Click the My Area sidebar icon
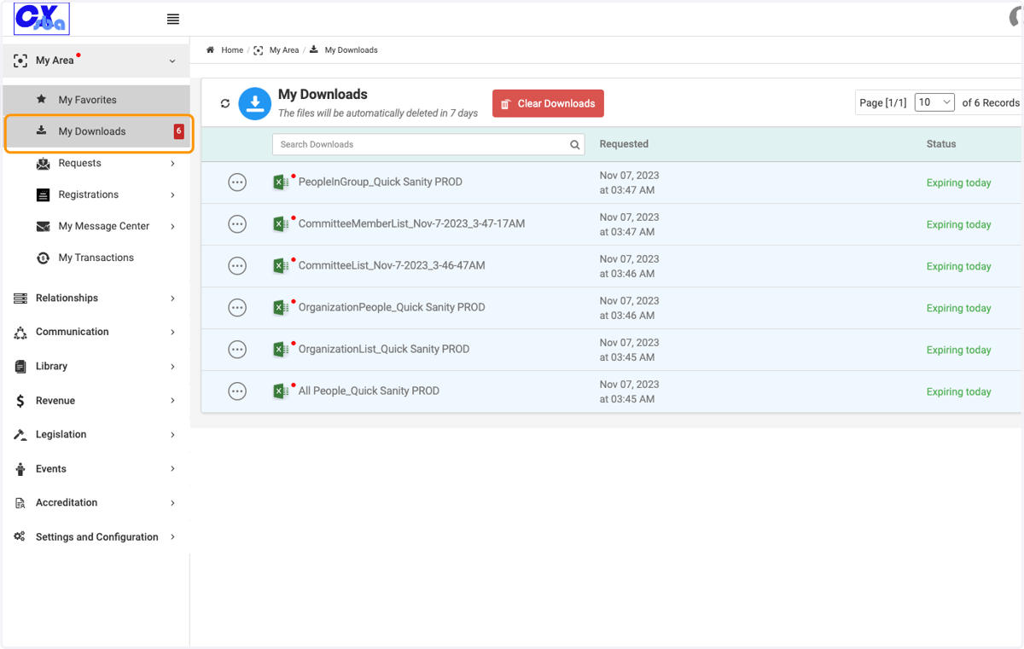1024x649 pixels. (x=20, y=61)
